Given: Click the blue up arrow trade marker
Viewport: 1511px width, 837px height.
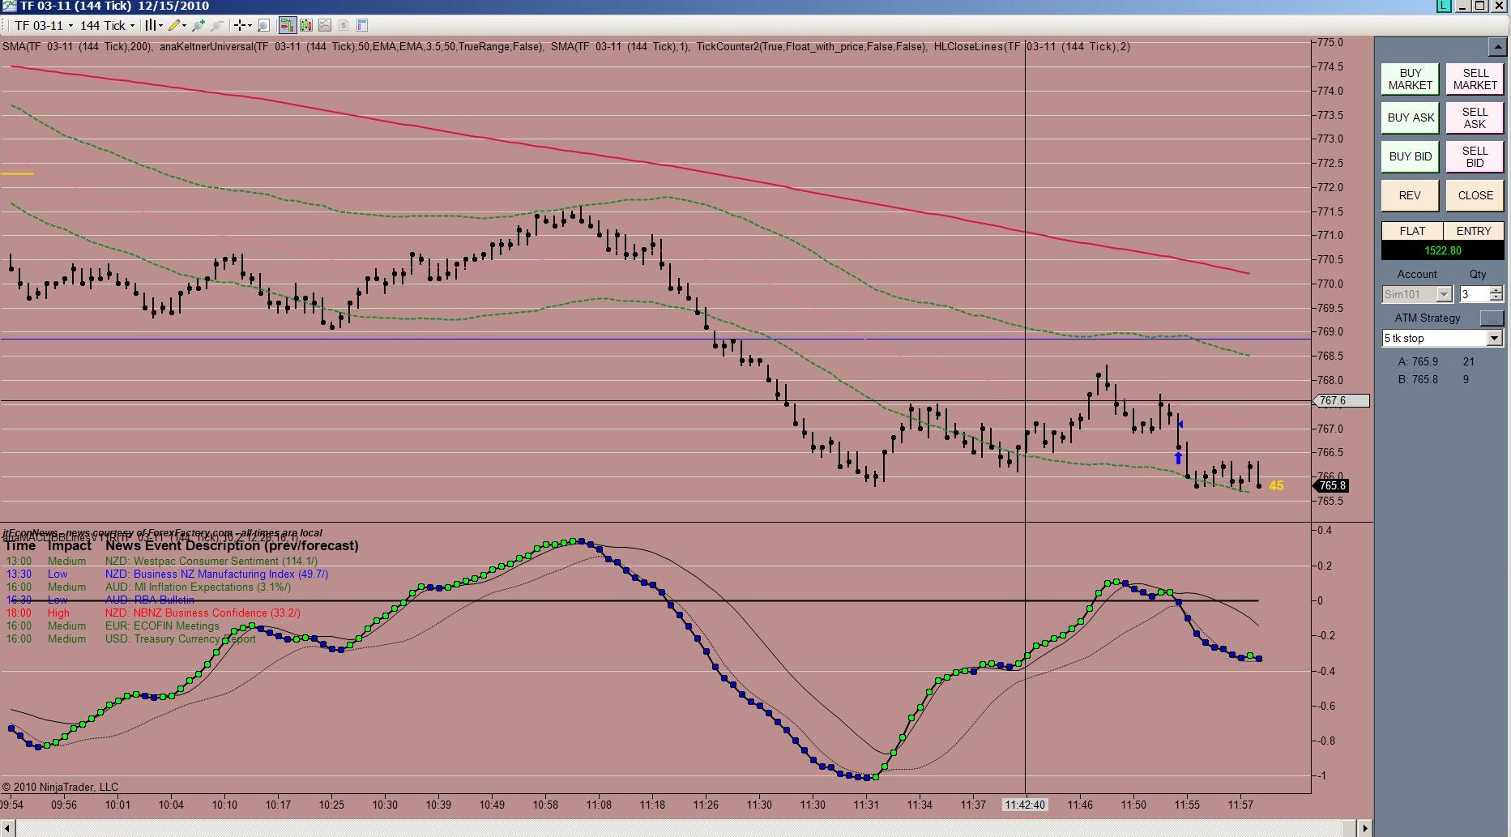Looking at the screenshot, I should [x=1178, y=458].
